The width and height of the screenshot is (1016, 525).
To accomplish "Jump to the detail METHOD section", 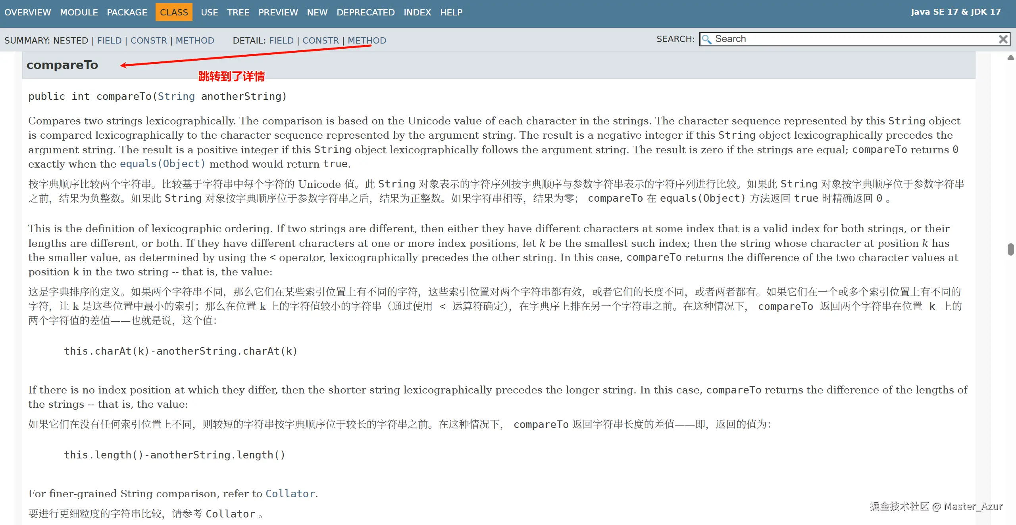I will [x=367, y=40].
